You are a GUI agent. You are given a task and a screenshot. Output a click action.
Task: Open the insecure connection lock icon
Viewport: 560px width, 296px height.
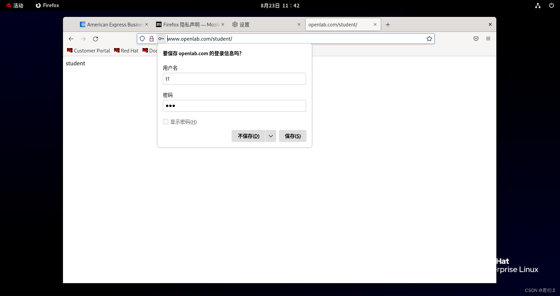coord(152,39)
